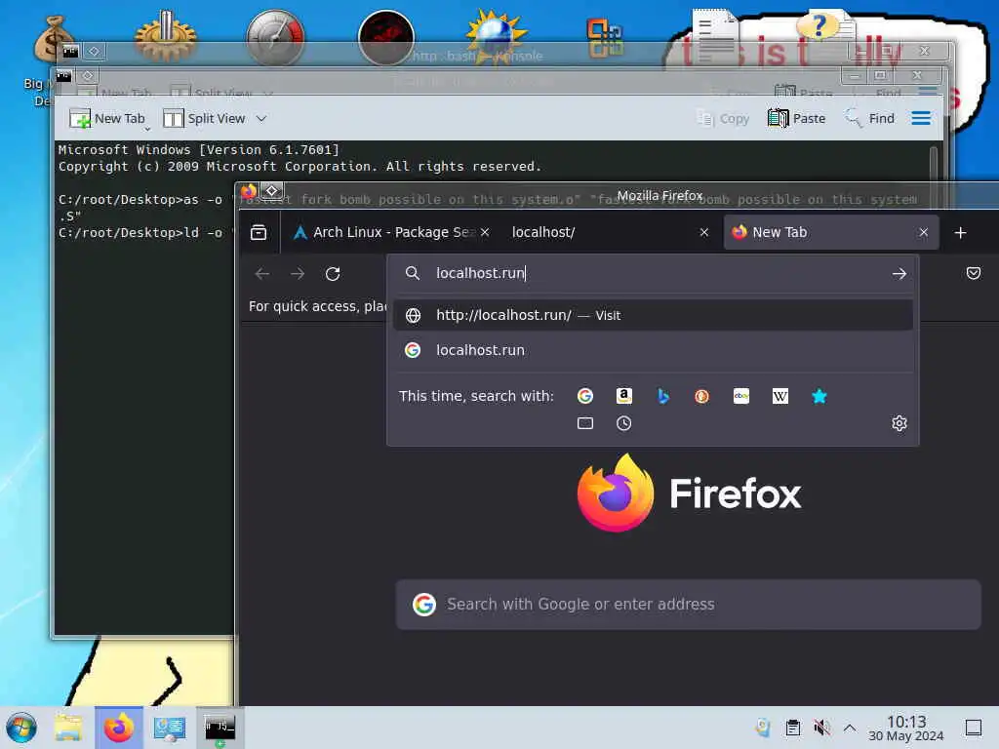This screenshot has width=999, height=749.
Task: Close the localhost/ tab
Action: point(704,232)
